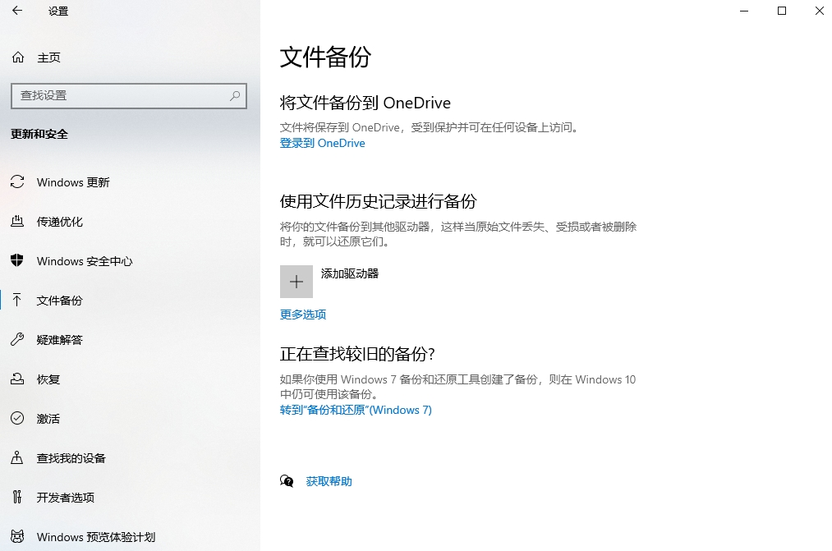The width and height of the screenshot is (832, 551).
Task: Click the 获取帮助 question mark icon
Action: 287,481
